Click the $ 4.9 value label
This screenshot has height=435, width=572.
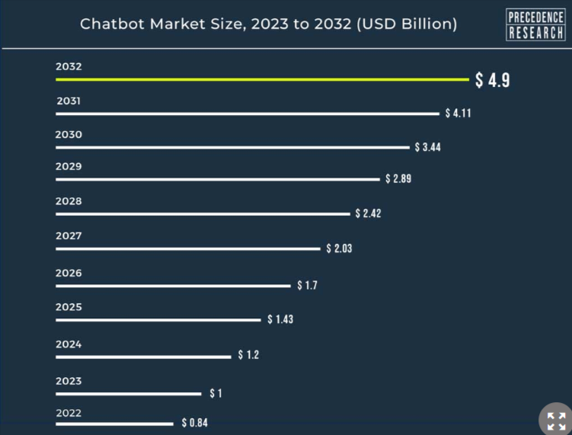click(x=492, y=80)
